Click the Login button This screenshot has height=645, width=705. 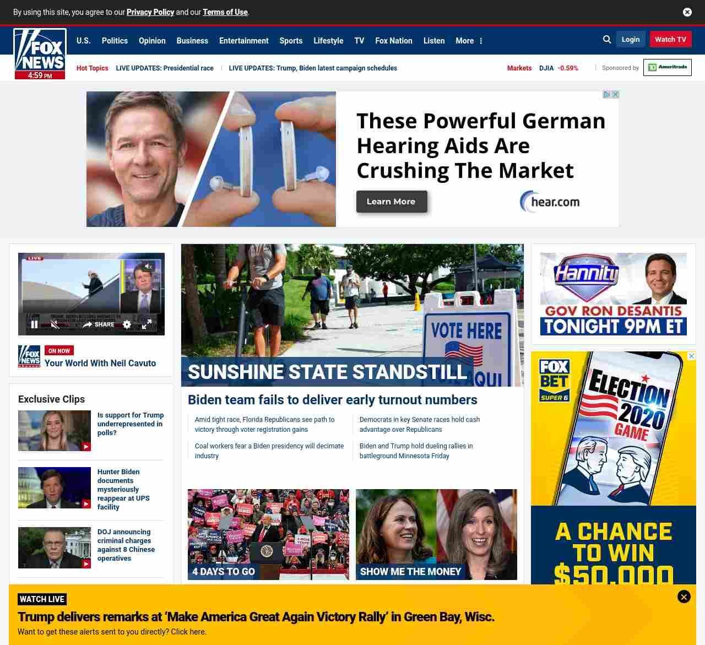(x=630, y=40)
